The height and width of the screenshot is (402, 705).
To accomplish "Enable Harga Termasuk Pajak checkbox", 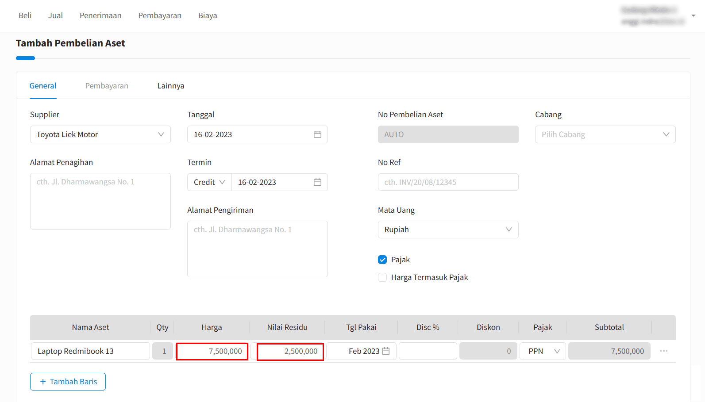I will (x=382, y=277).
